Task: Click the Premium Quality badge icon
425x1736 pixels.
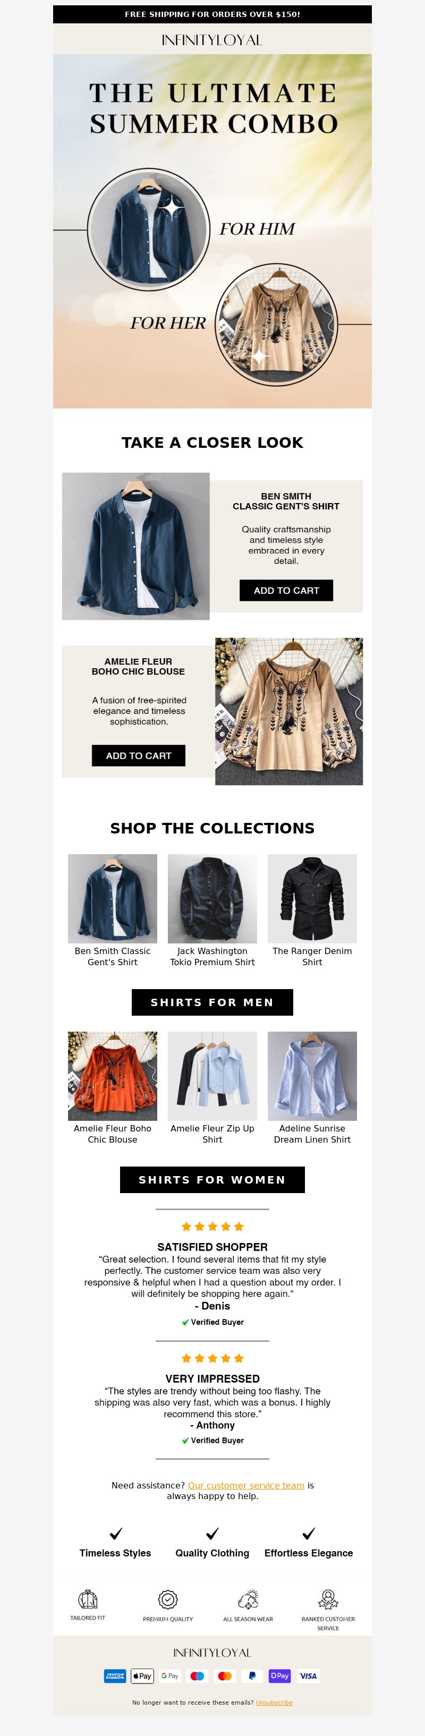Action: coord(168,1599)
